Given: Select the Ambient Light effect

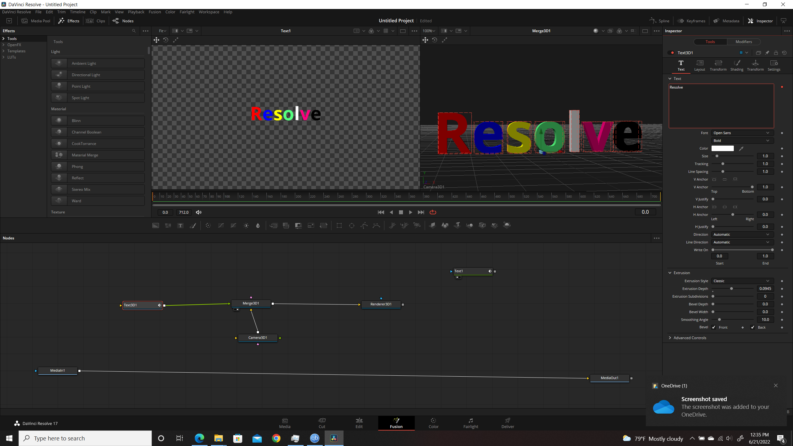Looking at the screenshot, I should (x=98, y=63).
